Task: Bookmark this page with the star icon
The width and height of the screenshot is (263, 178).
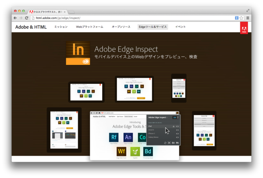Action: [x=241, y=18]
